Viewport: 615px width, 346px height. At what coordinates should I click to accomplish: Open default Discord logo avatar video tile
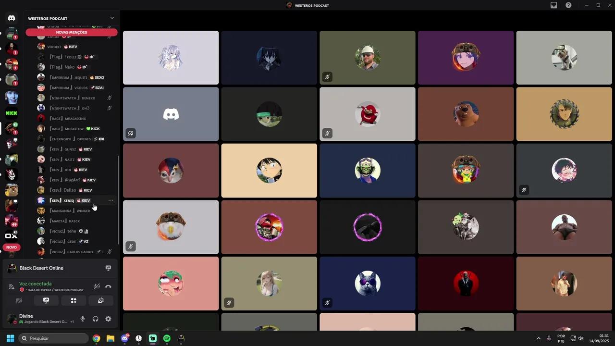point(171,114)
